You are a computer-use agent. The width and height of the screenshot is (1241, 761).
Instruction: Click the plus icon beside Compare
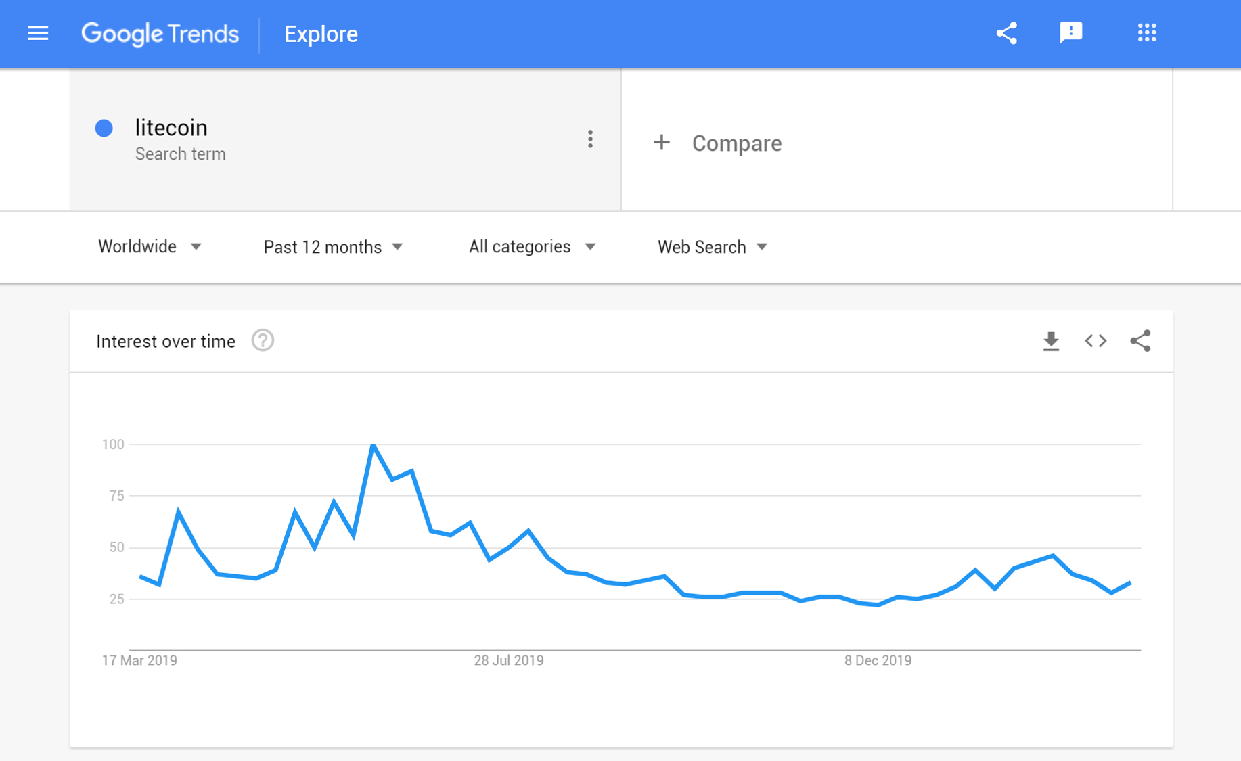(x=661, y=143)
